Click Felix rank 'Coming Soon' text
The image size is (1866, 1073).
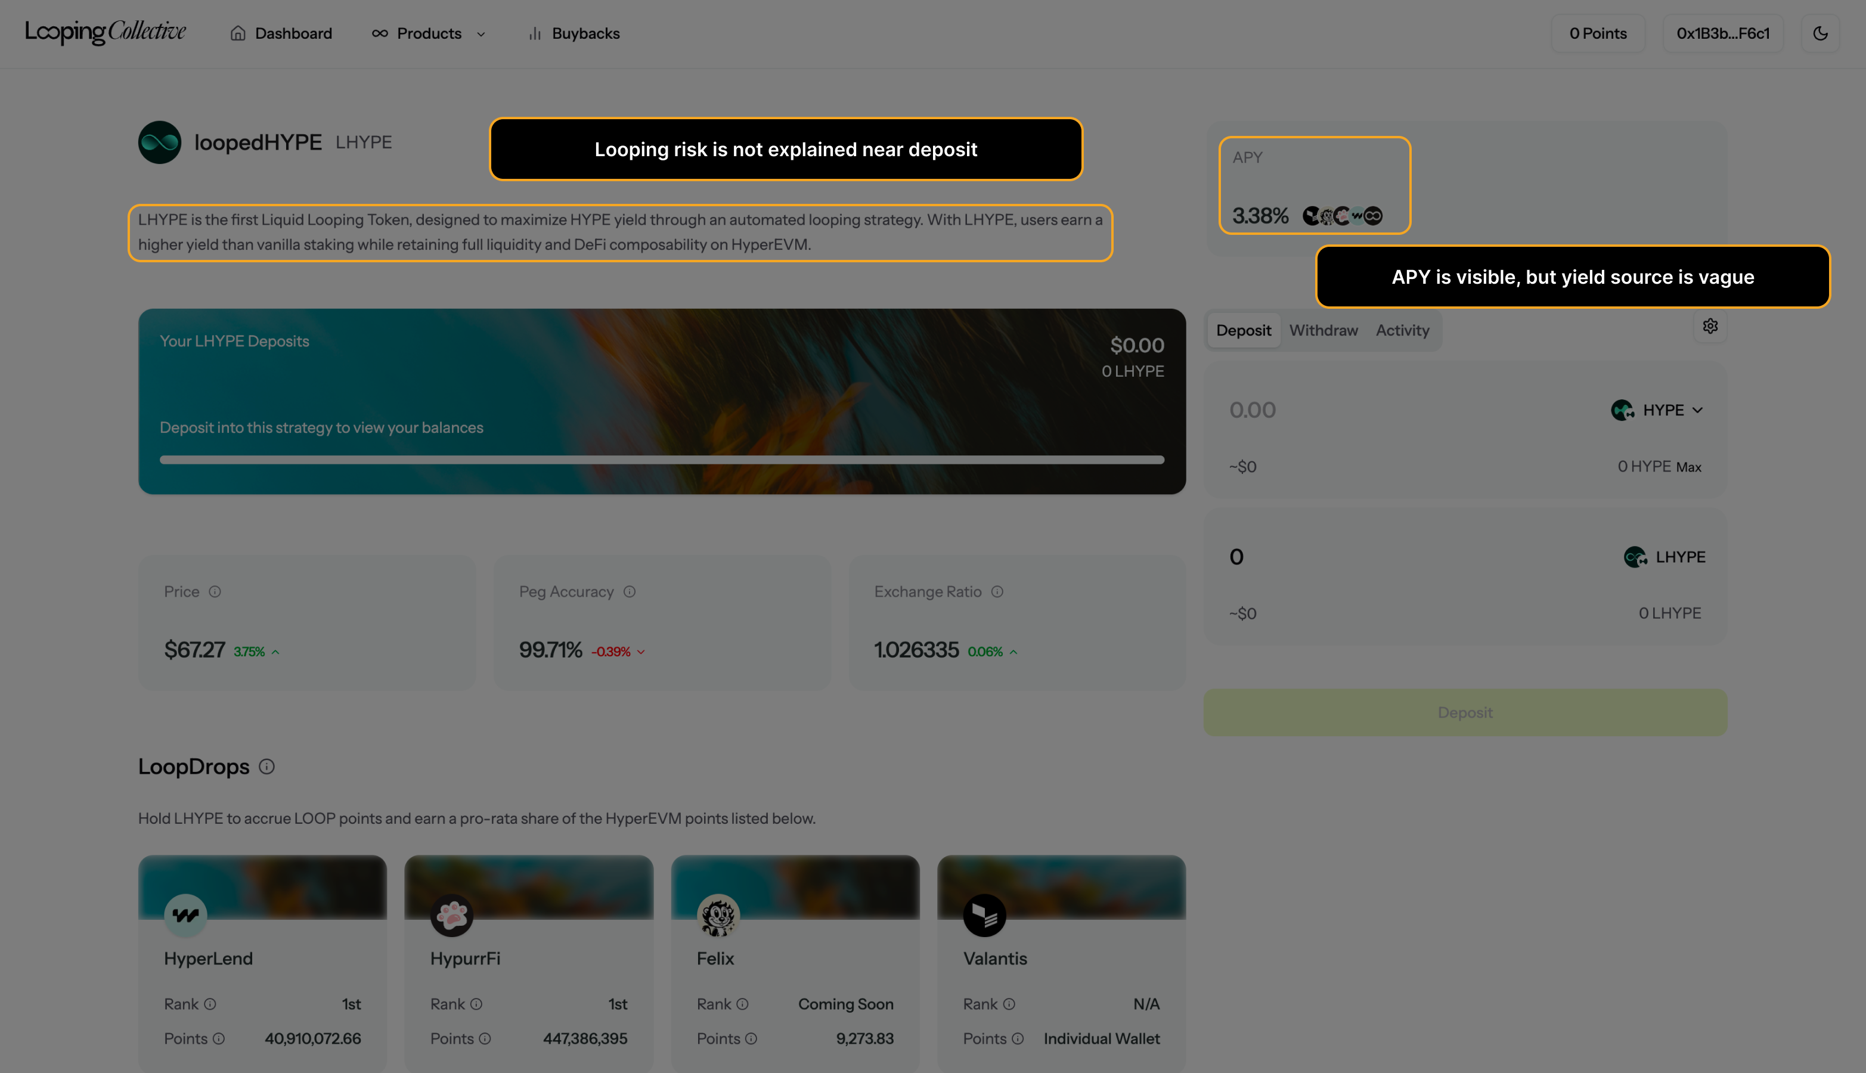click(846, 1004)
